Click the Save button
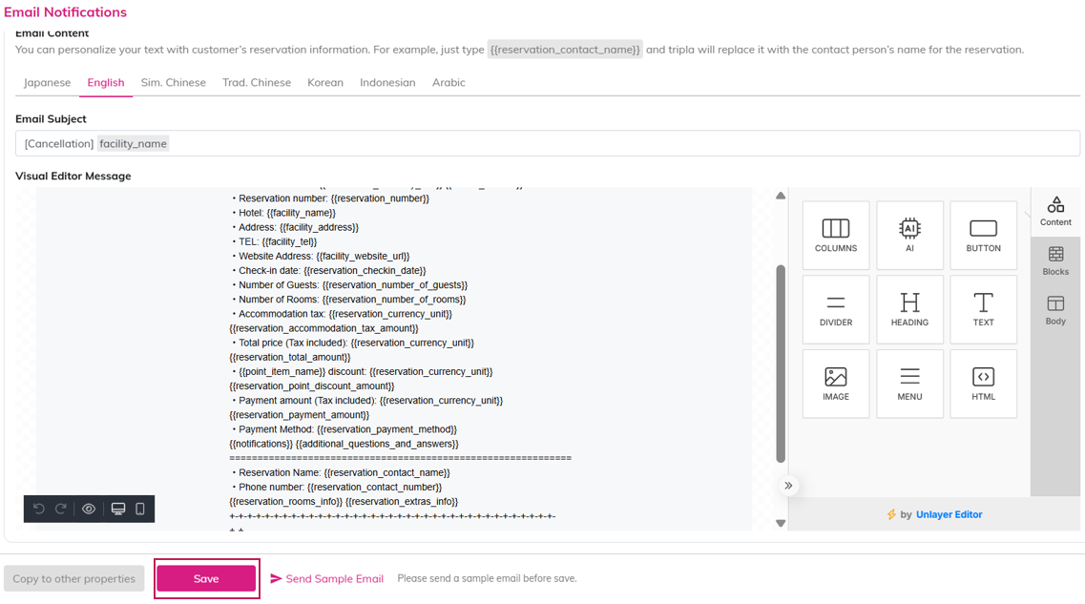 (206, 578)
